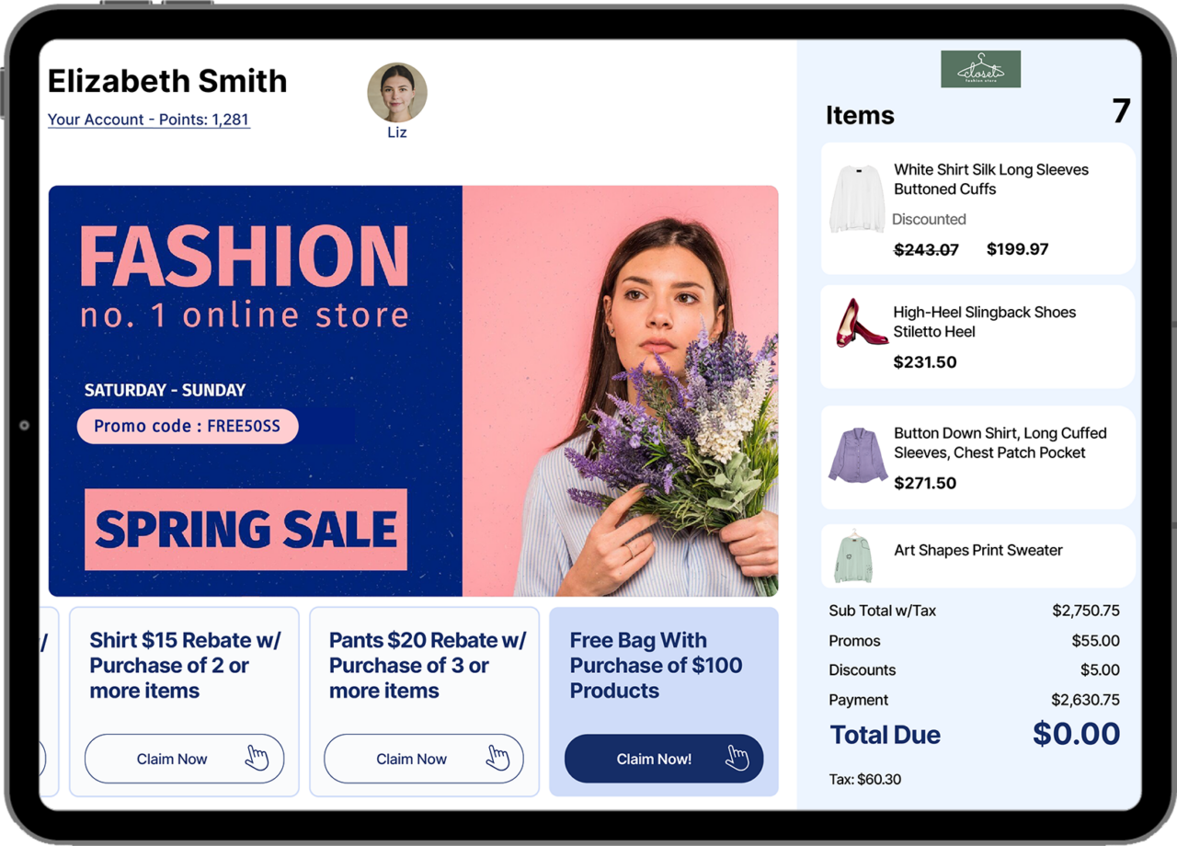Click hand icon on Free Bag Claim Now!
This screenshot has width=1177, height=846.
pyautogui.click(x=737, y=759)
